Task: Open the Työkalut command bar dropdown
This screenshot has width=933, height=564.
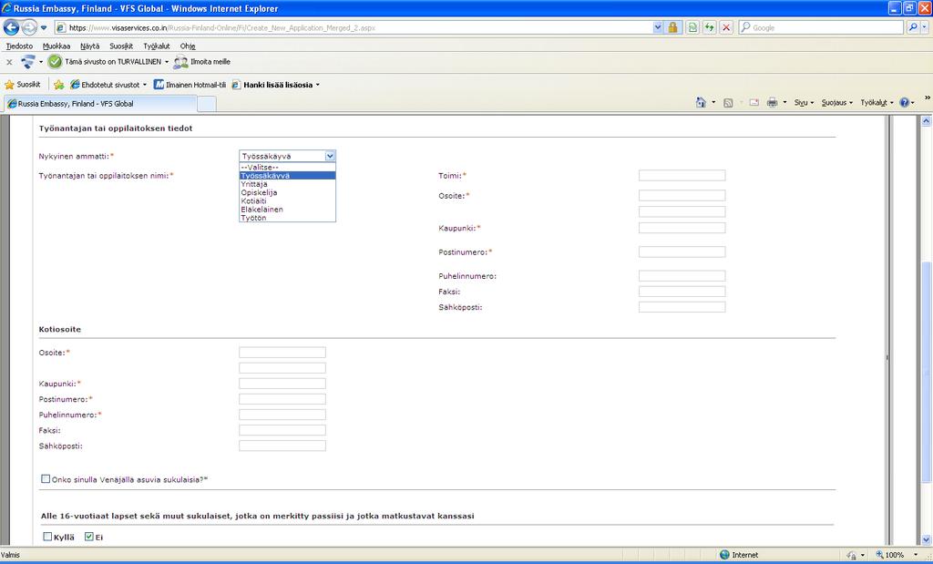Action: tap(877, 103)
